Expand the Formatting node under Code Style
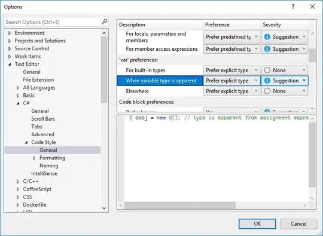This screenshot has height=236, width=323. click(35, 158)
